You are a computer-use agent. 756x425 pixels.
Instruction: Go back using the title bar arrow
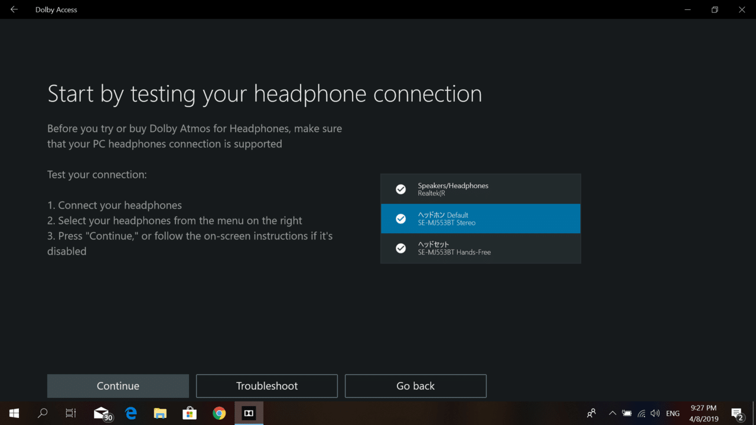pyautogui.click(x=14, y=9)
